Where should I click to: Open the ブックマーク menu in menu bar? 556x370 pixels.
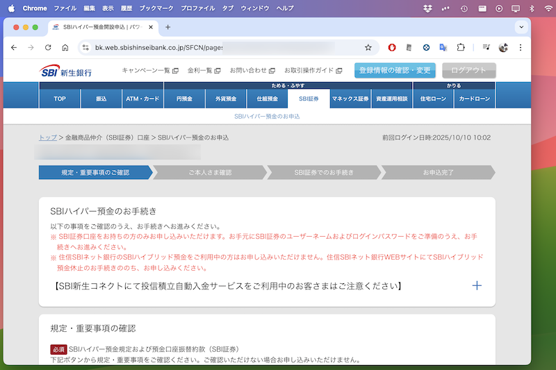(156, 8)
